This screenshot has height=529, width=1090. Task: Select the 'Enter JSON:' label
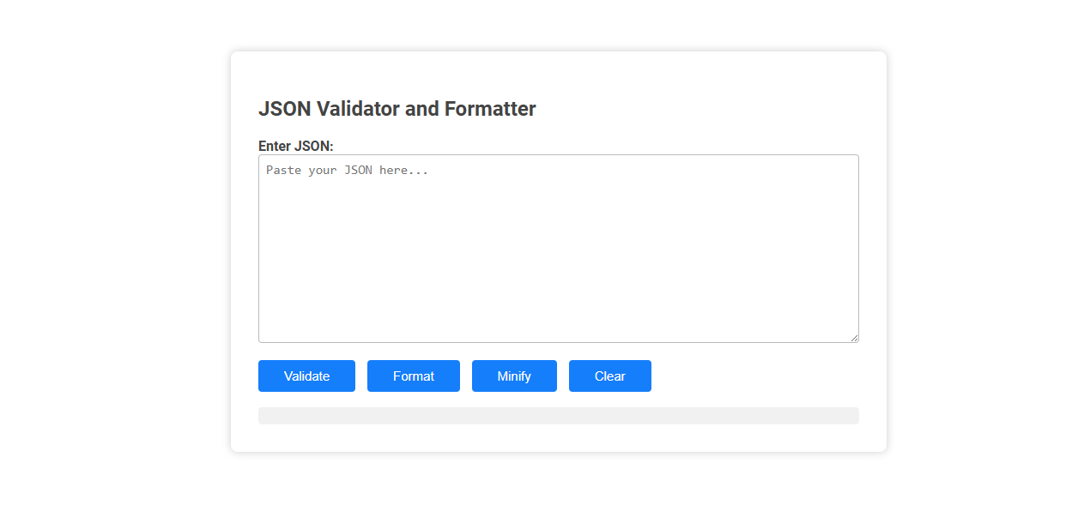coord(295,146)
